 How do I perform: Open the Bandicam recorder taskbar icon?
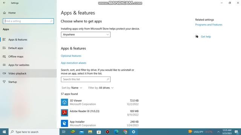click(107, 132)
